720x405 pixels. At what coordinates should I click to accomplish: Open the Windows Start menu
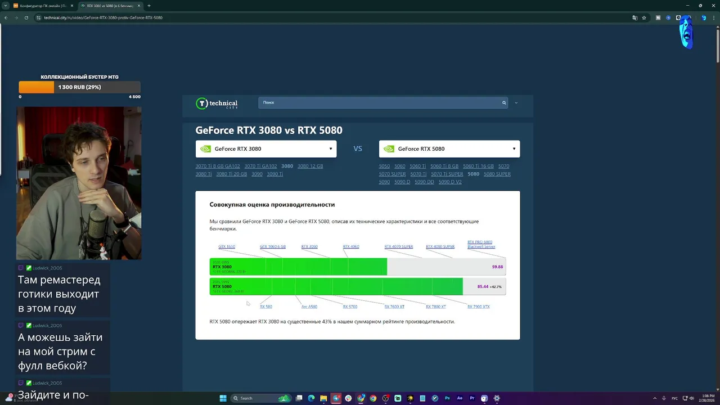pyautogui.click(x=223, y=398)
